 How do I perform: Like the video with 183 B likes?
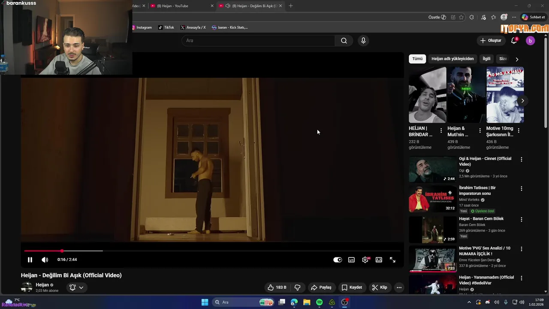click(x=277, y=288)
